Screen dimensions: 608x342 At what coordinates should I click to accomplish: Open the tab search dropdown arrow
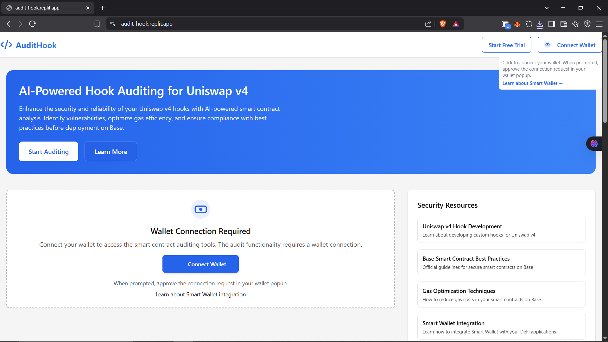[547, 8]
